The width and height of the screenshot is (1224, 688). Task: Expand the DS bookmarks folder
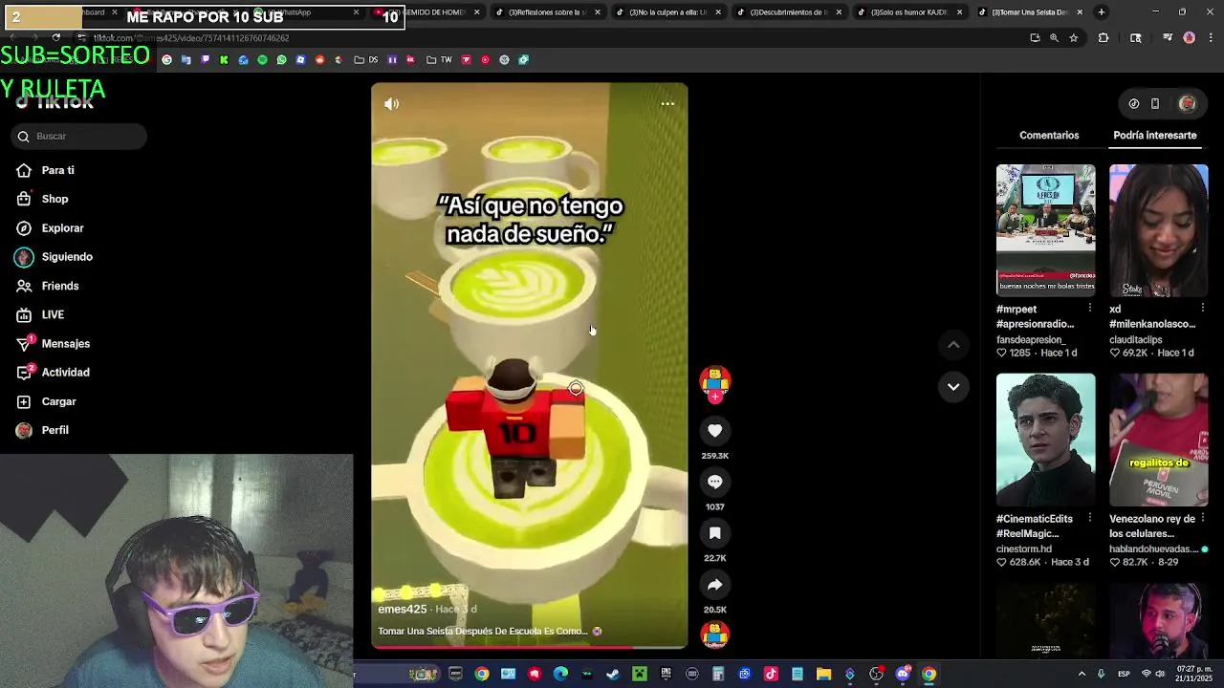tap(365, 59)
